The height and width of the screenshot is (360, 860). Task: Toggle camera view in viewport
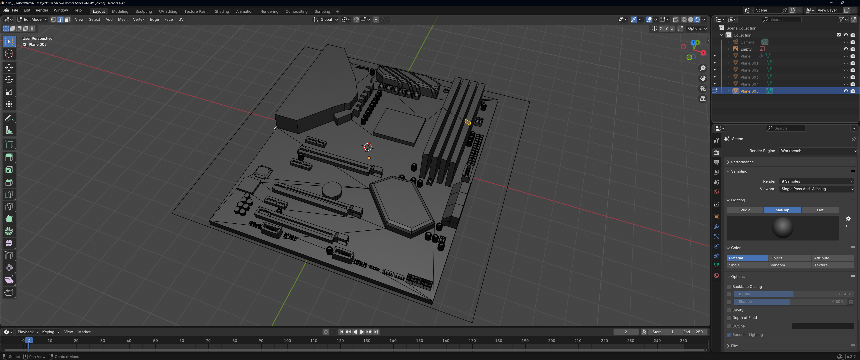703,89
